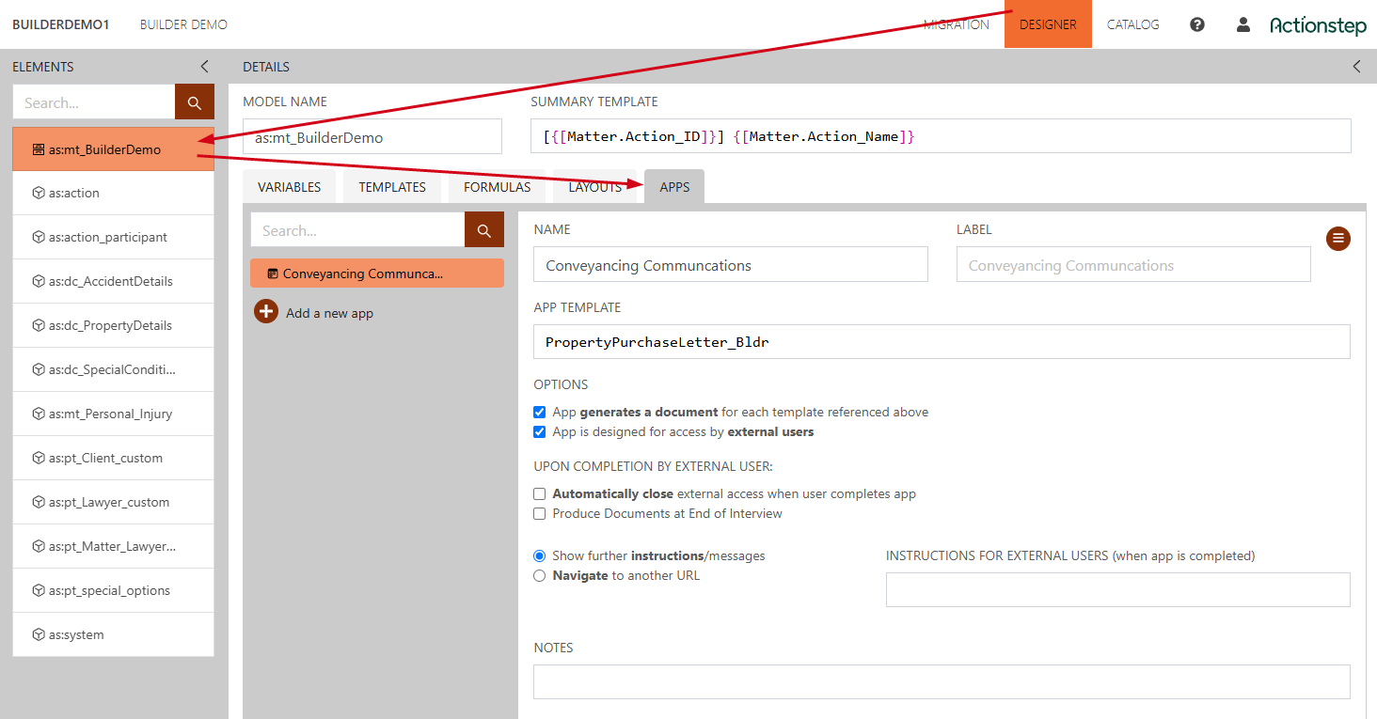The image size is (1377, 719).
Task: Click the as:action_participant cube icon
Action: point(39,237)
